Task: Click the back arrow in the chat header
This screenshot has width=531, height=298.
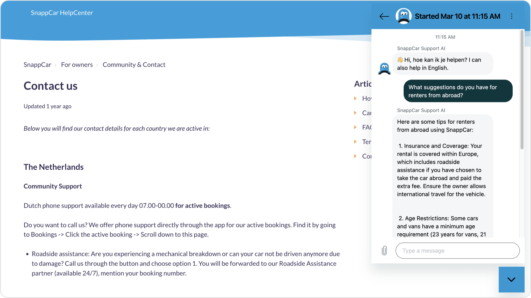Action: 384,16
